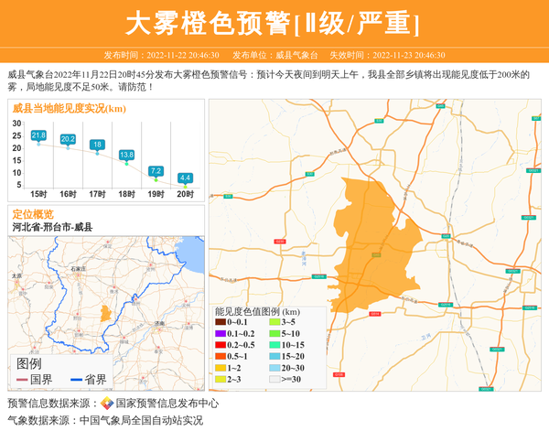This screenshot has height=431, width=549.
Task: Click the small orange region in overview map
Action: [106, 312]
